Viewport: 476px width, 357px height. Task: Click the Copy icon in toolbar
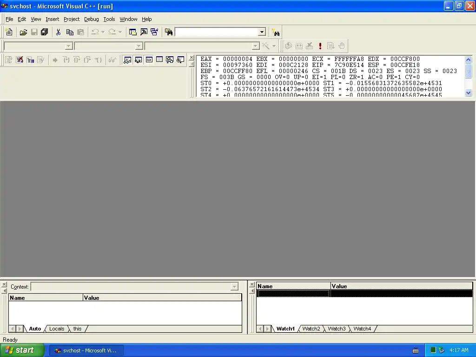tap(70, 32)
